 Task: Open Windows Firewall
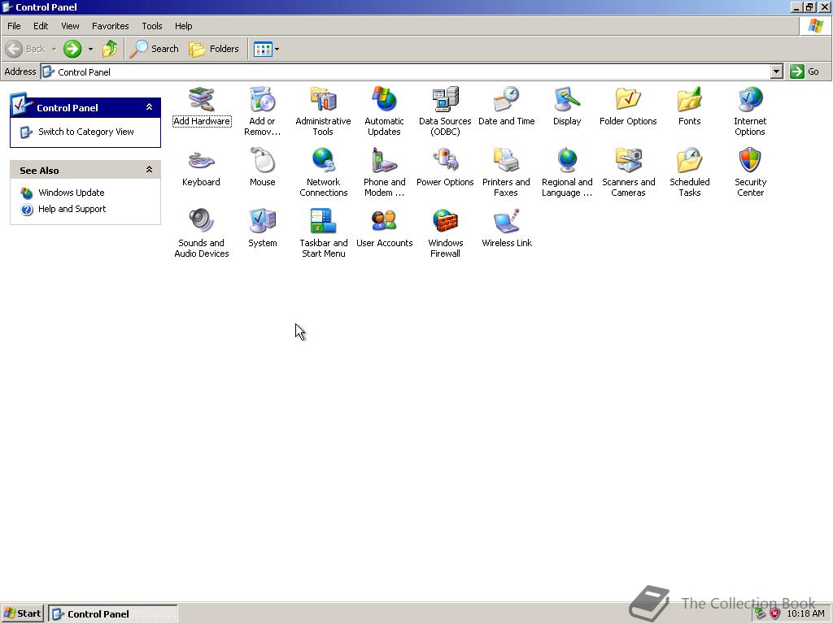pos(445,233)
